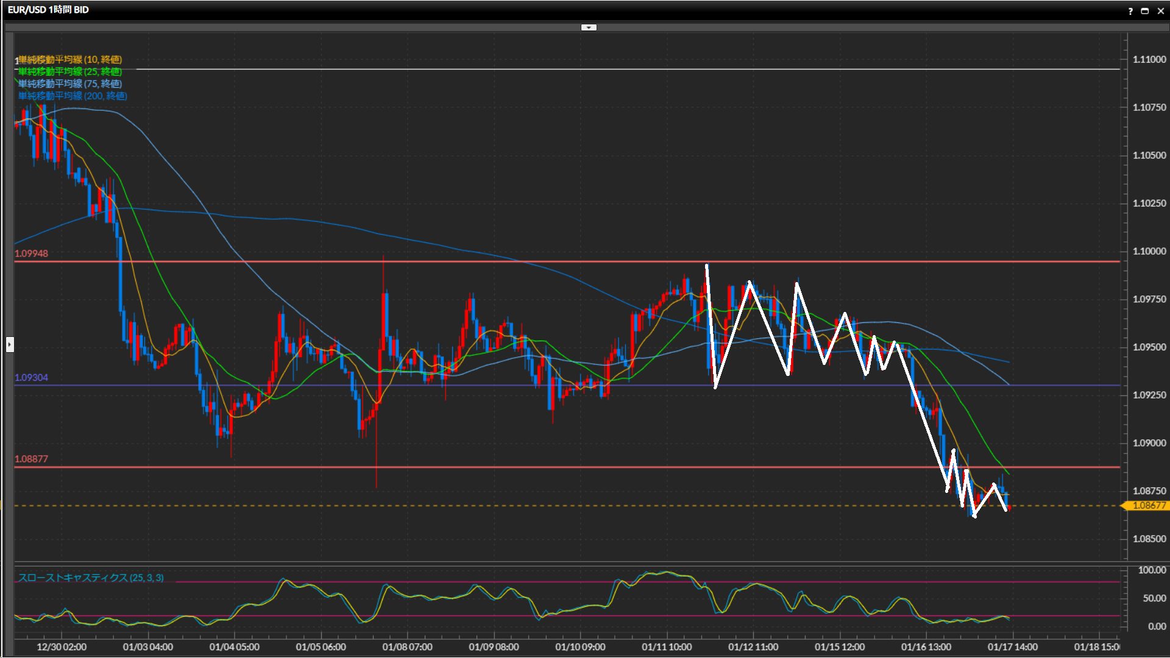Click the 1.10000 price axis label
The image size is (1170, 658).
[1149, 251]
